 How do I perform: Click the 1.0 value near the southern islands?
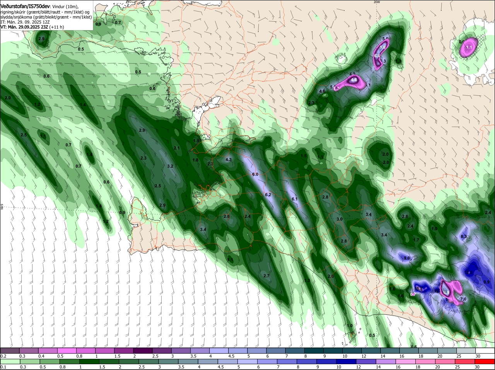click(x=350, y=326)
